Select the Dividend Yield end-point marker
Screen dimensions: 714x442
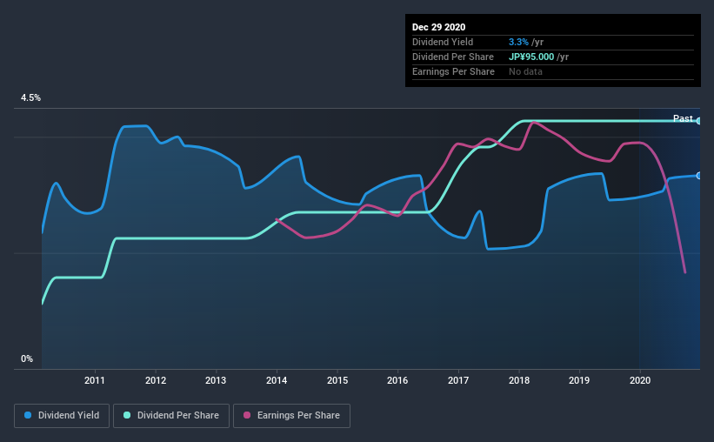[x=699, y=176]
